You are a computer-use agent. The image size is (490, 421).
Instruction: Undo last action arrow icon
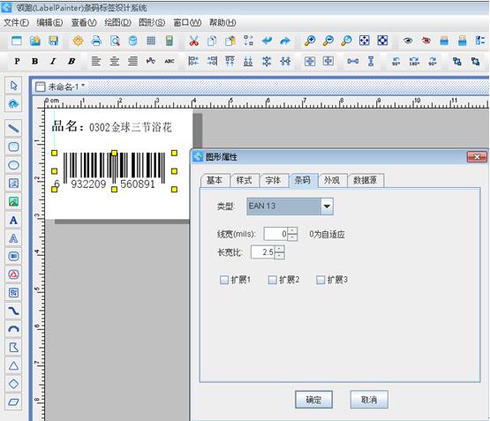click(267, 41)
